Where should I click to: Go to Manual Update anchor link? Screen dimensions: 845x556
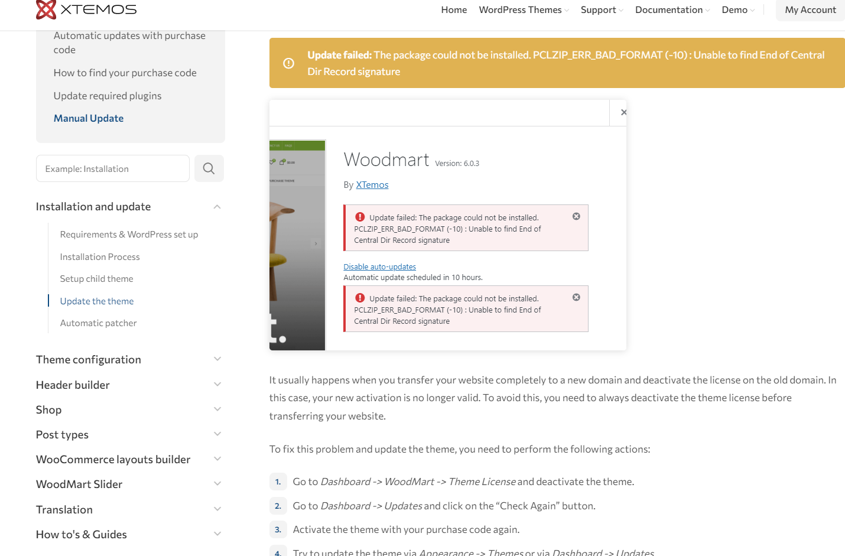pyautogui.click(x=89, y=118)
